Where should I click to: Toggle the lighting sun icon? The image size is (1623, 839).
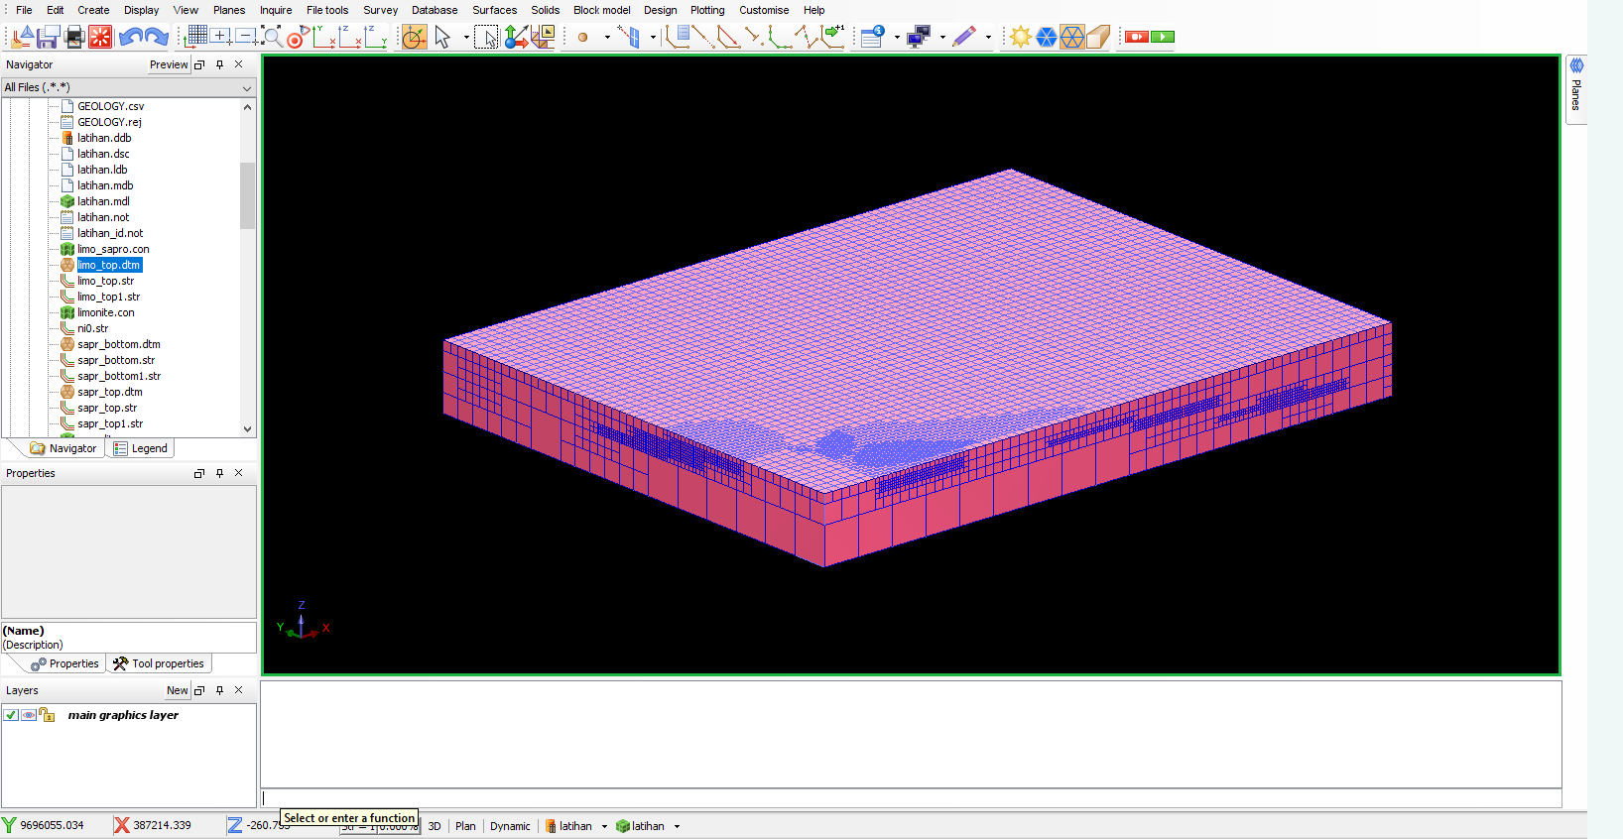click(1020, 38)
